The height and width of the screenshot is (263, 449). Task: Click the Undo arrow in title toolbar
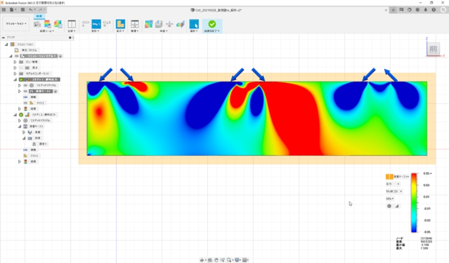tap(29, 10)
